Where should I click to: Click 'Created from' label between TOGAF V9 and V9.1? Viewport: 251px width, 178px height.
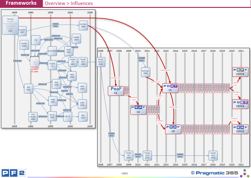click(x=138, y=155)
